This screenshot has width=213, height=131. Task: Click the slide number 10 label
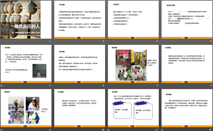tap(103, 130)
